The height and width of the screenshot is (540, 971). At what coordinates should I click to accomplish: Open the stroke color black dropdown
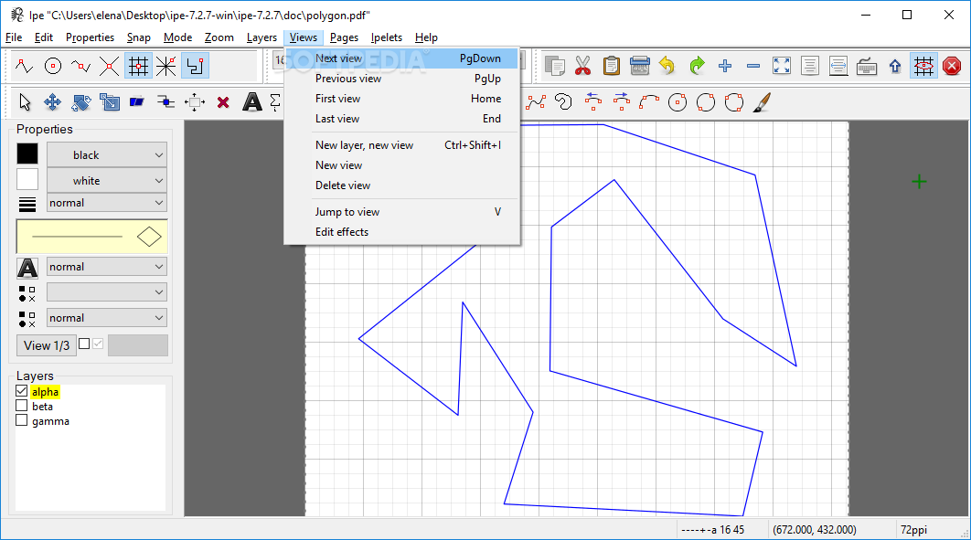tap(107, 154)
